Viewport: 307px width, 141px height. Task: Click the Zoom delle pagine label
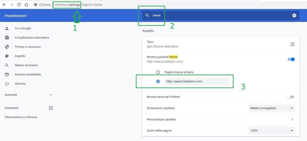[x=159, y=131]
